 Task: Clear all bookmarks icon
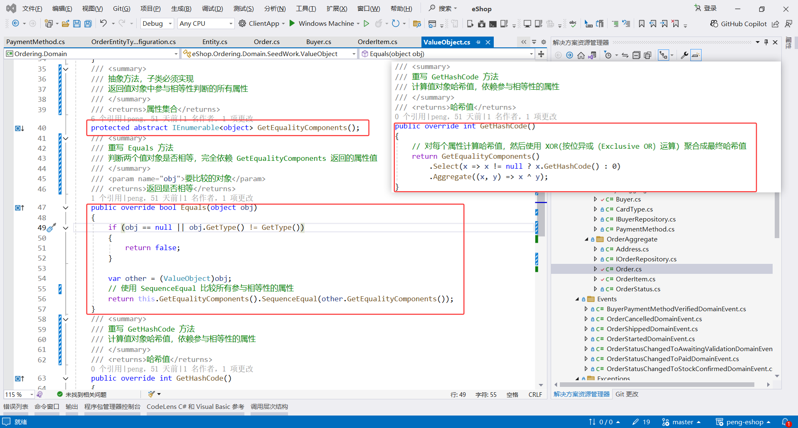(676, 24)
